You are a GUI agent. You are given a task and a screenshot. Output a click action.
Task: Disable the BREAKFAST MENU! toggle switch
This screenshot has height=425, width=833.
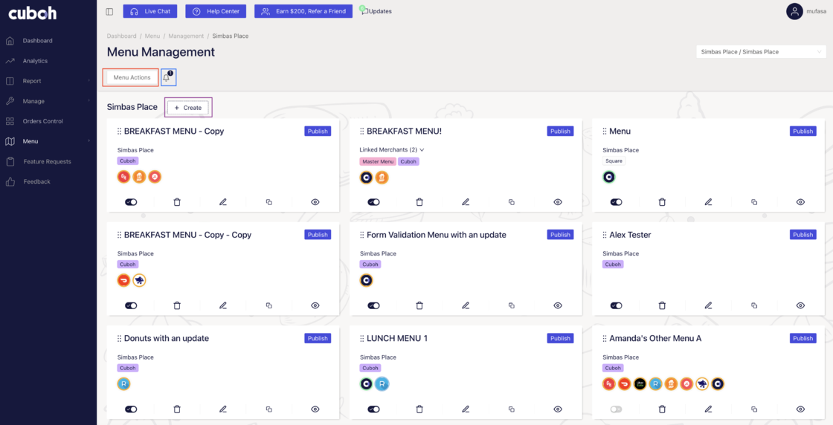[373, 202]
